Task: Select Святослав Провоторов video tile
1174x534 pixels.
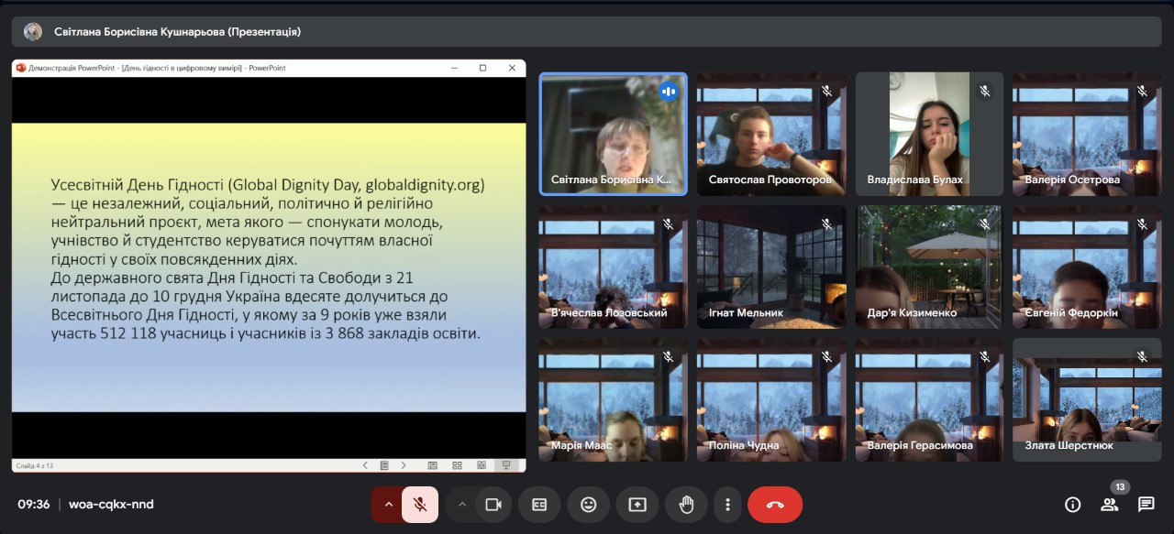Action: click(771, 134)
